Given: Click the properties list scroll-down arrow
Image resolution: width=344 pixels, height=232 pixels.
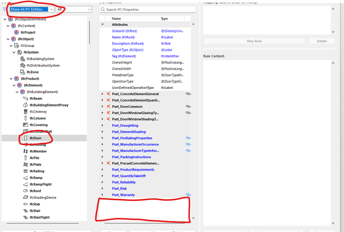Looking at the screenshot, I should (x=193, y=218).
